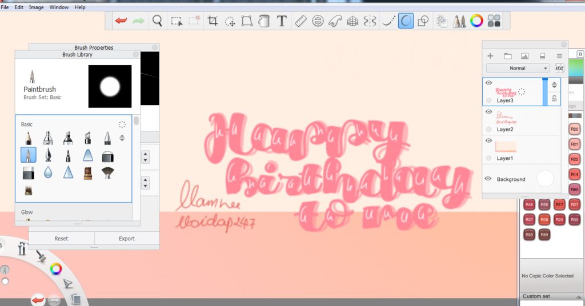This screenshot has height=306, width=585.
Task: Open the Brush Palette from toolbar
Action: 459,21
